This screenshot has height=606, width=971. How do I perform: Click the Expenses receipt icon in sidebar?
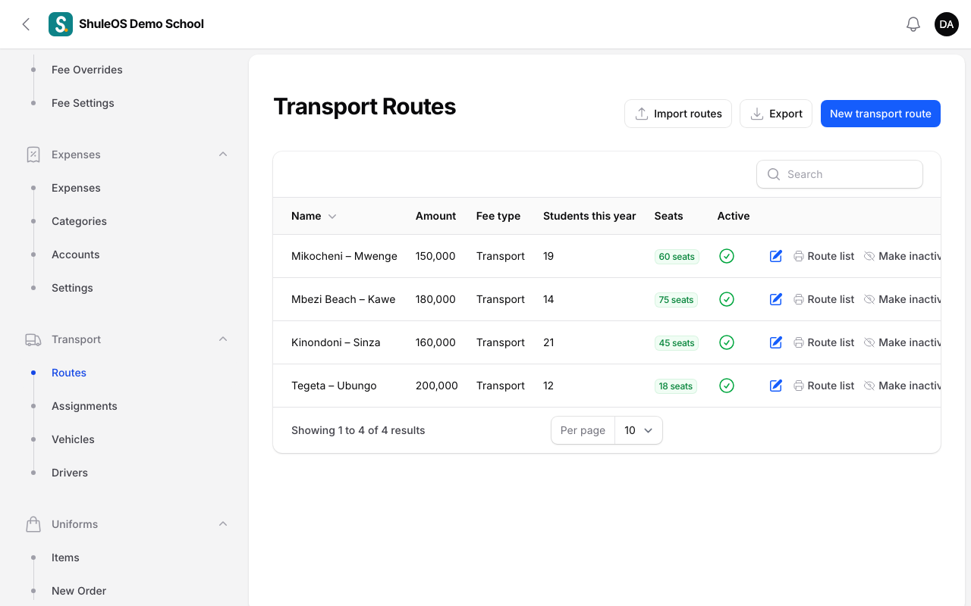(x=33, y=155)
